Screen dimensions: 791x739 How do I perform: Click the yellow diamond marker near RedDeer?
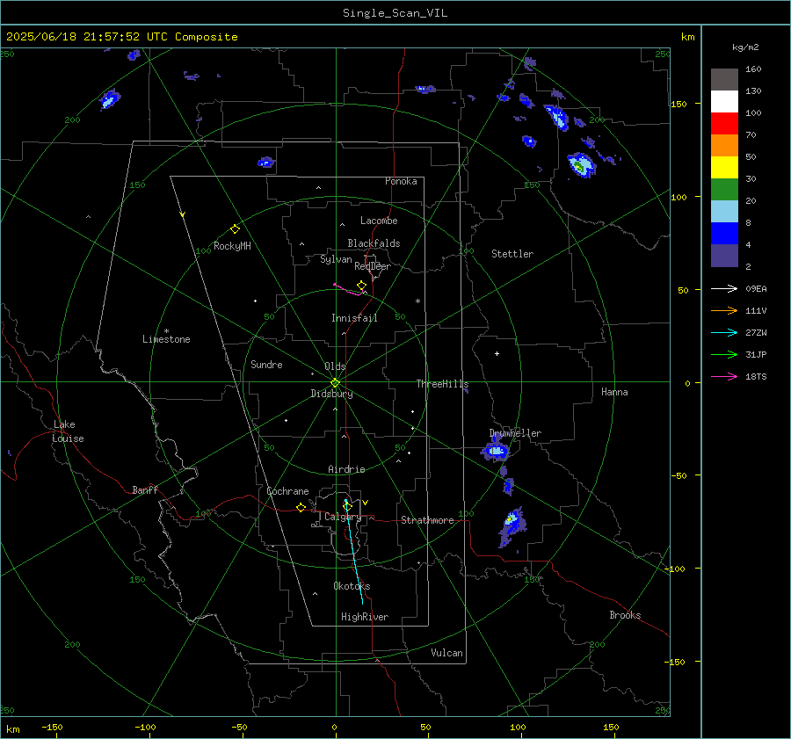pos(361,286)
